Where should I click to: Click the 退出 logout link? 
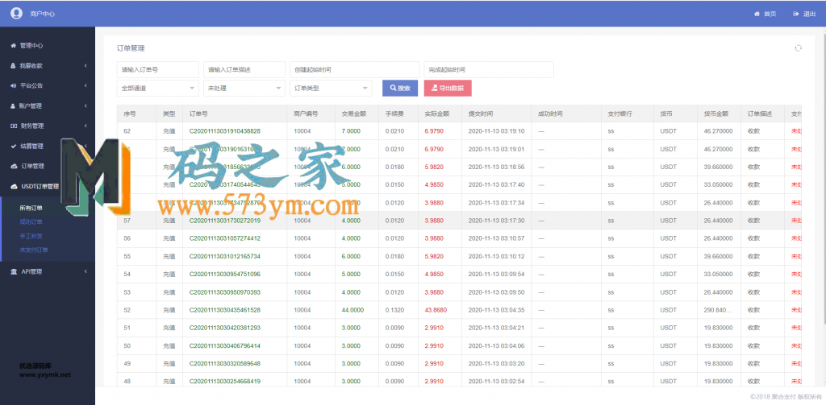coord(809,14)
